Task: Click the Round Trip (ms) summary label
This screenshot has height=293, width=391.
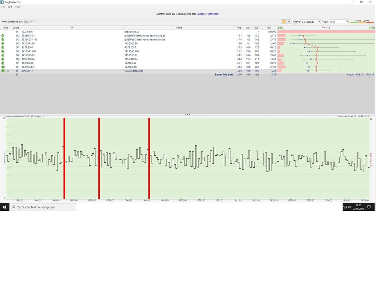Action: coord(223,74)
